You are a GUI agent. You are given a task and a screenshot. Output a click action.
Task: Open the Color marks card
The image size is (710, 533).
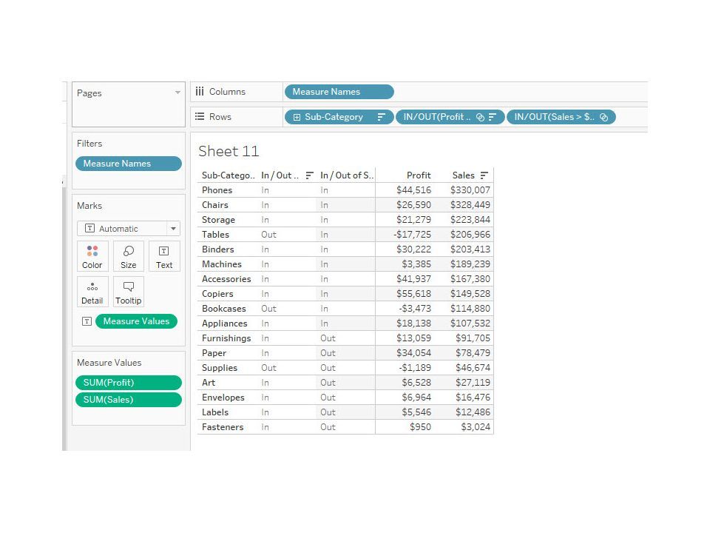[x=92, y=257]
